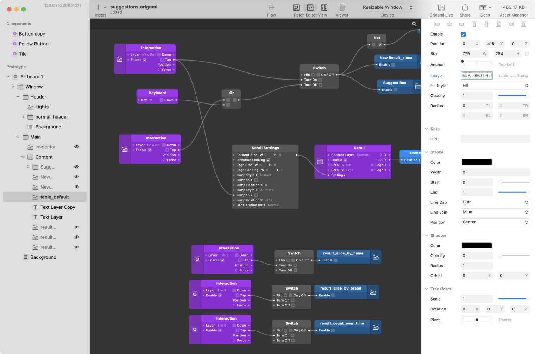The width and height of the screenshot is (535, 354).
Task: Click the URL input field
Action: point(495,139)
